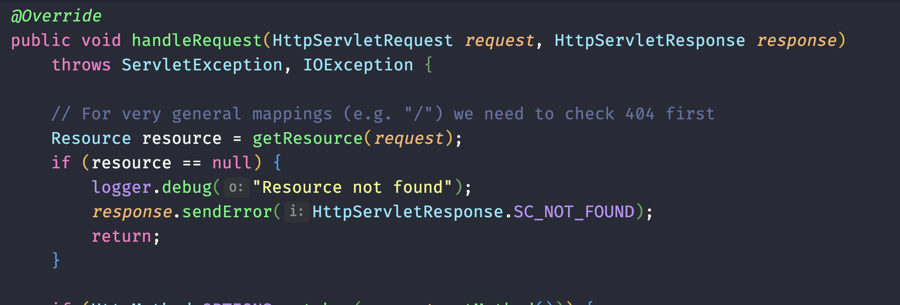Click the sendError method call

pos(227,212)
